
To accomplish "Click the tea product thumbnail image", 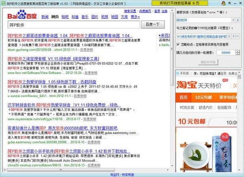I will tap(206, 152).
